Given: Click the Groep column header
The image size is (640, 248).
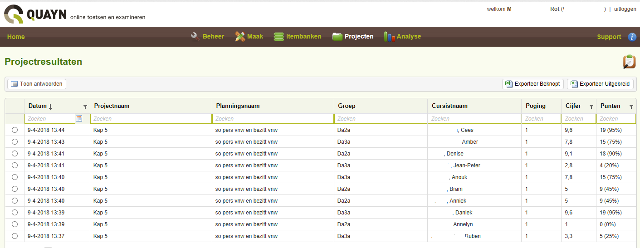Looking at the screenshot, I should 347,106.
